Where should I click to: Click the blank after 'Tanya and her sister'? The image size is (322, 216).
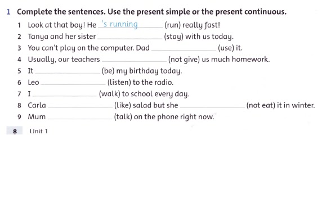[130, 37]
